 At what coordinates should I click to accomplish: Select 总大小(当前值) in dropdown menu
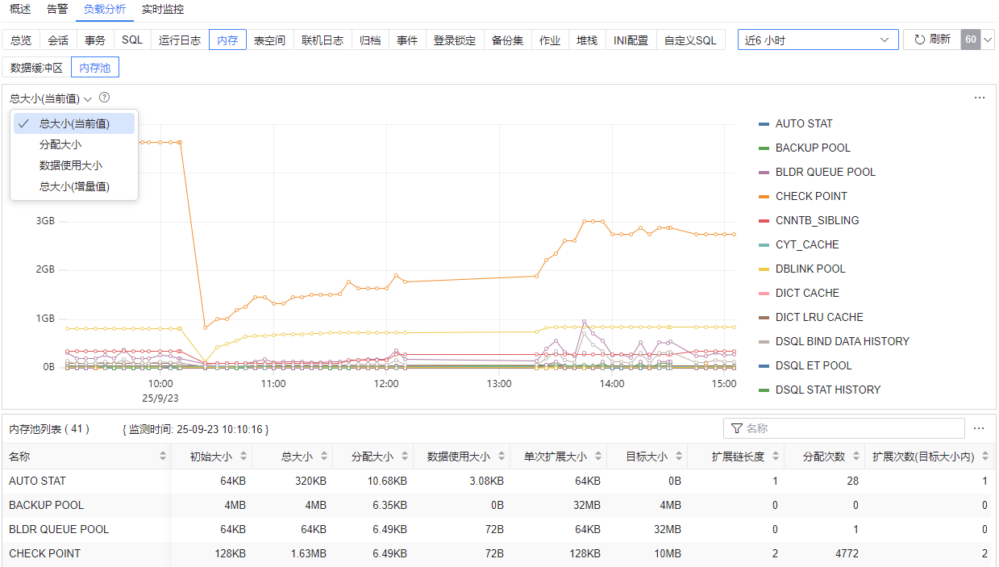[x=74, y=123]
